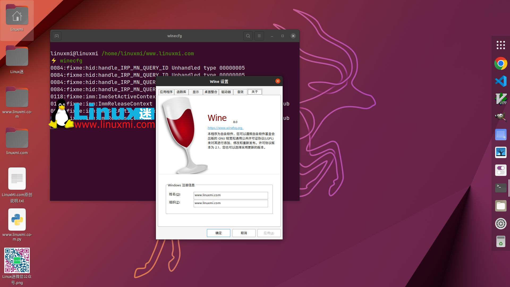Click the 取消 button

point(244,233)
